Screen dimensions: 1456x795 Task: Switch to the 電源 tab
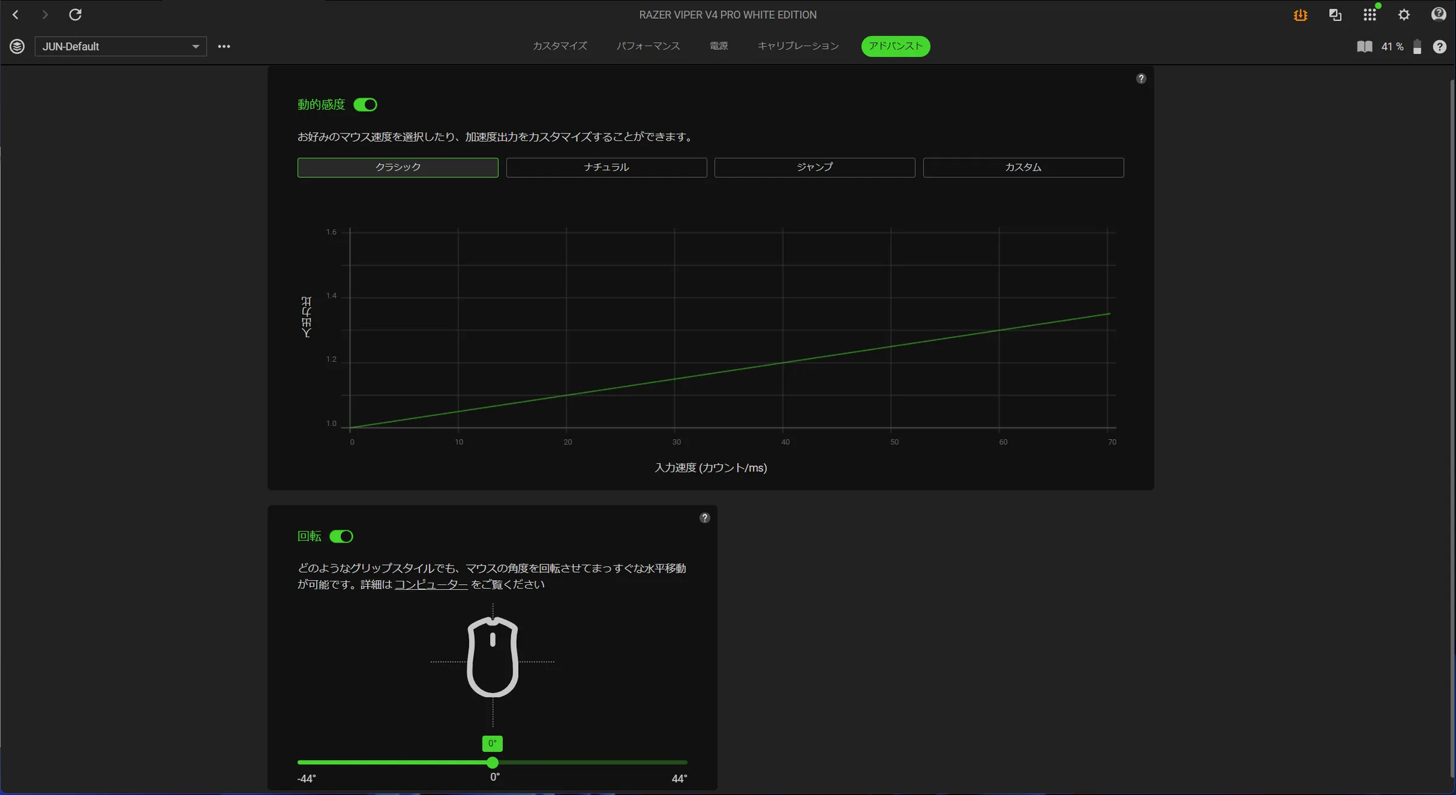pos(719,46)
